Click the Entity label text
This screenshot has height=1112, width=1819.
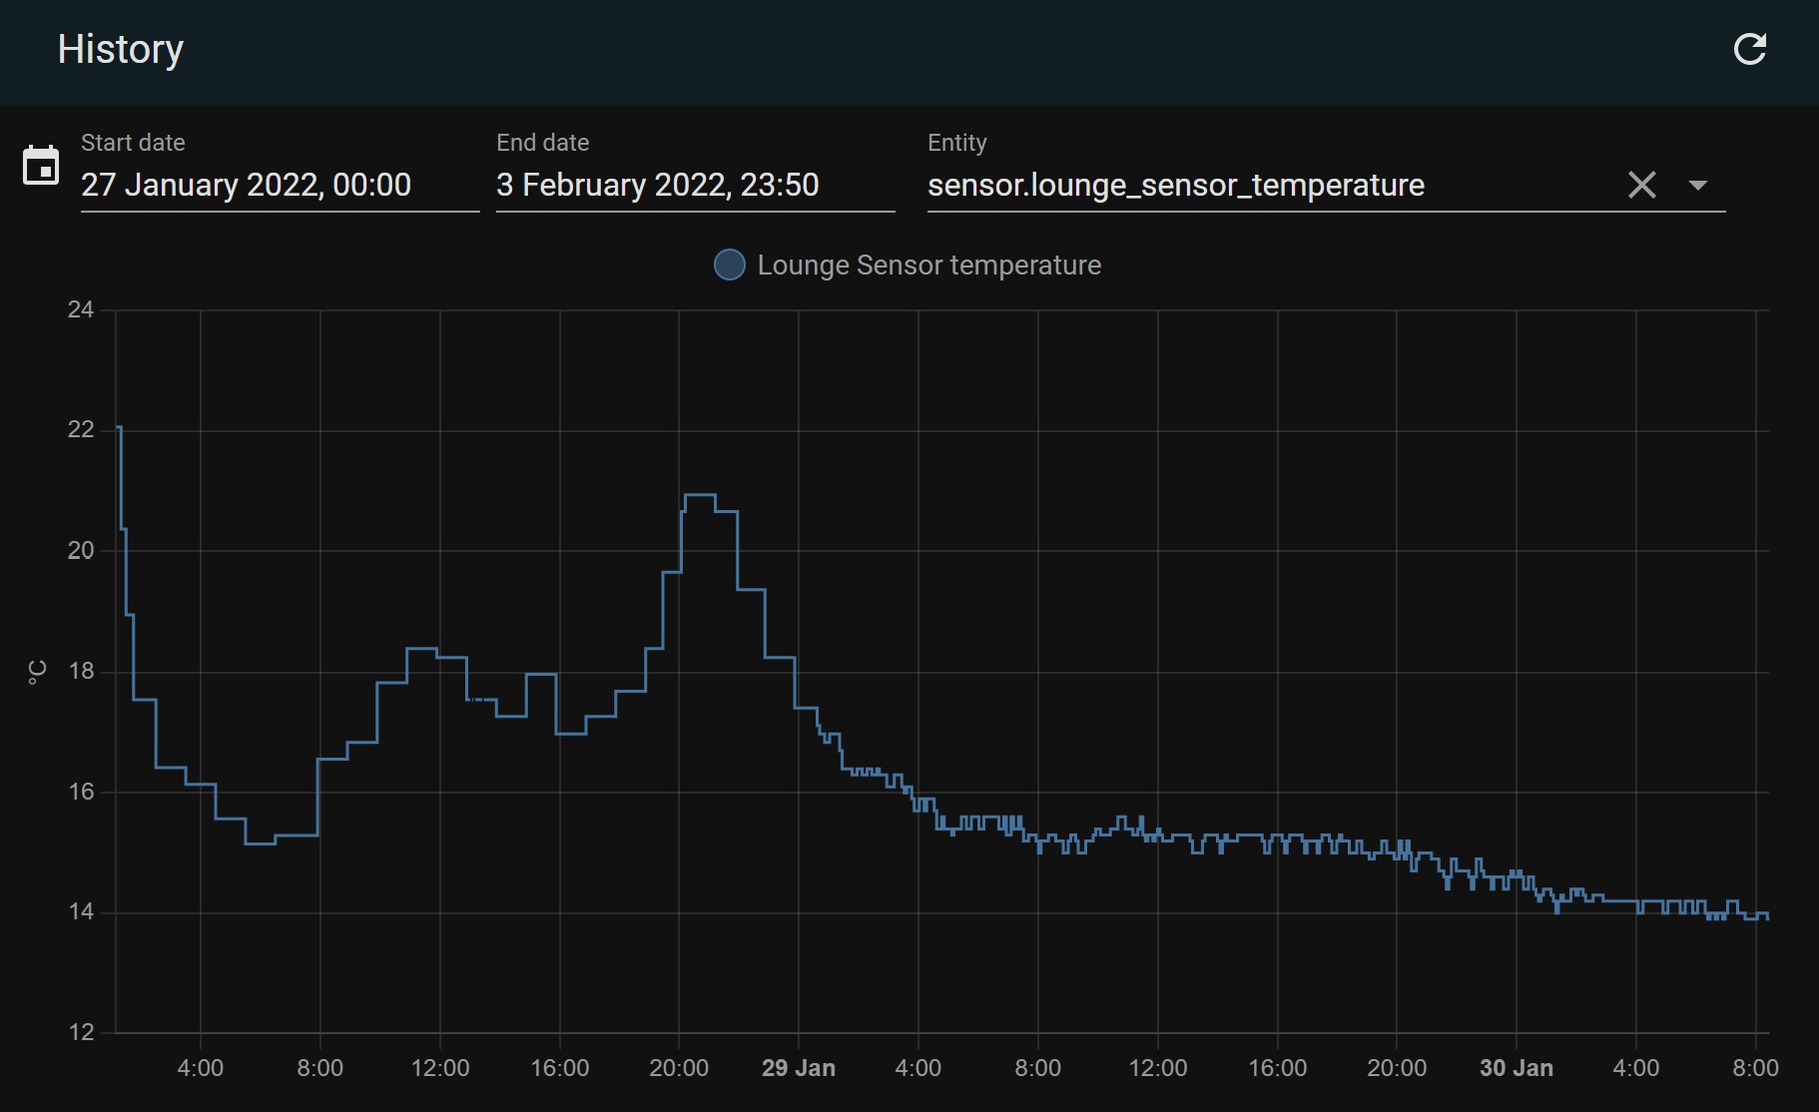956,143
